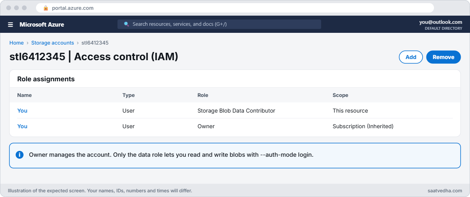470x197 pixels.
Task: Click the portal.azure.com address bar
Action: (x=235, y=8)
